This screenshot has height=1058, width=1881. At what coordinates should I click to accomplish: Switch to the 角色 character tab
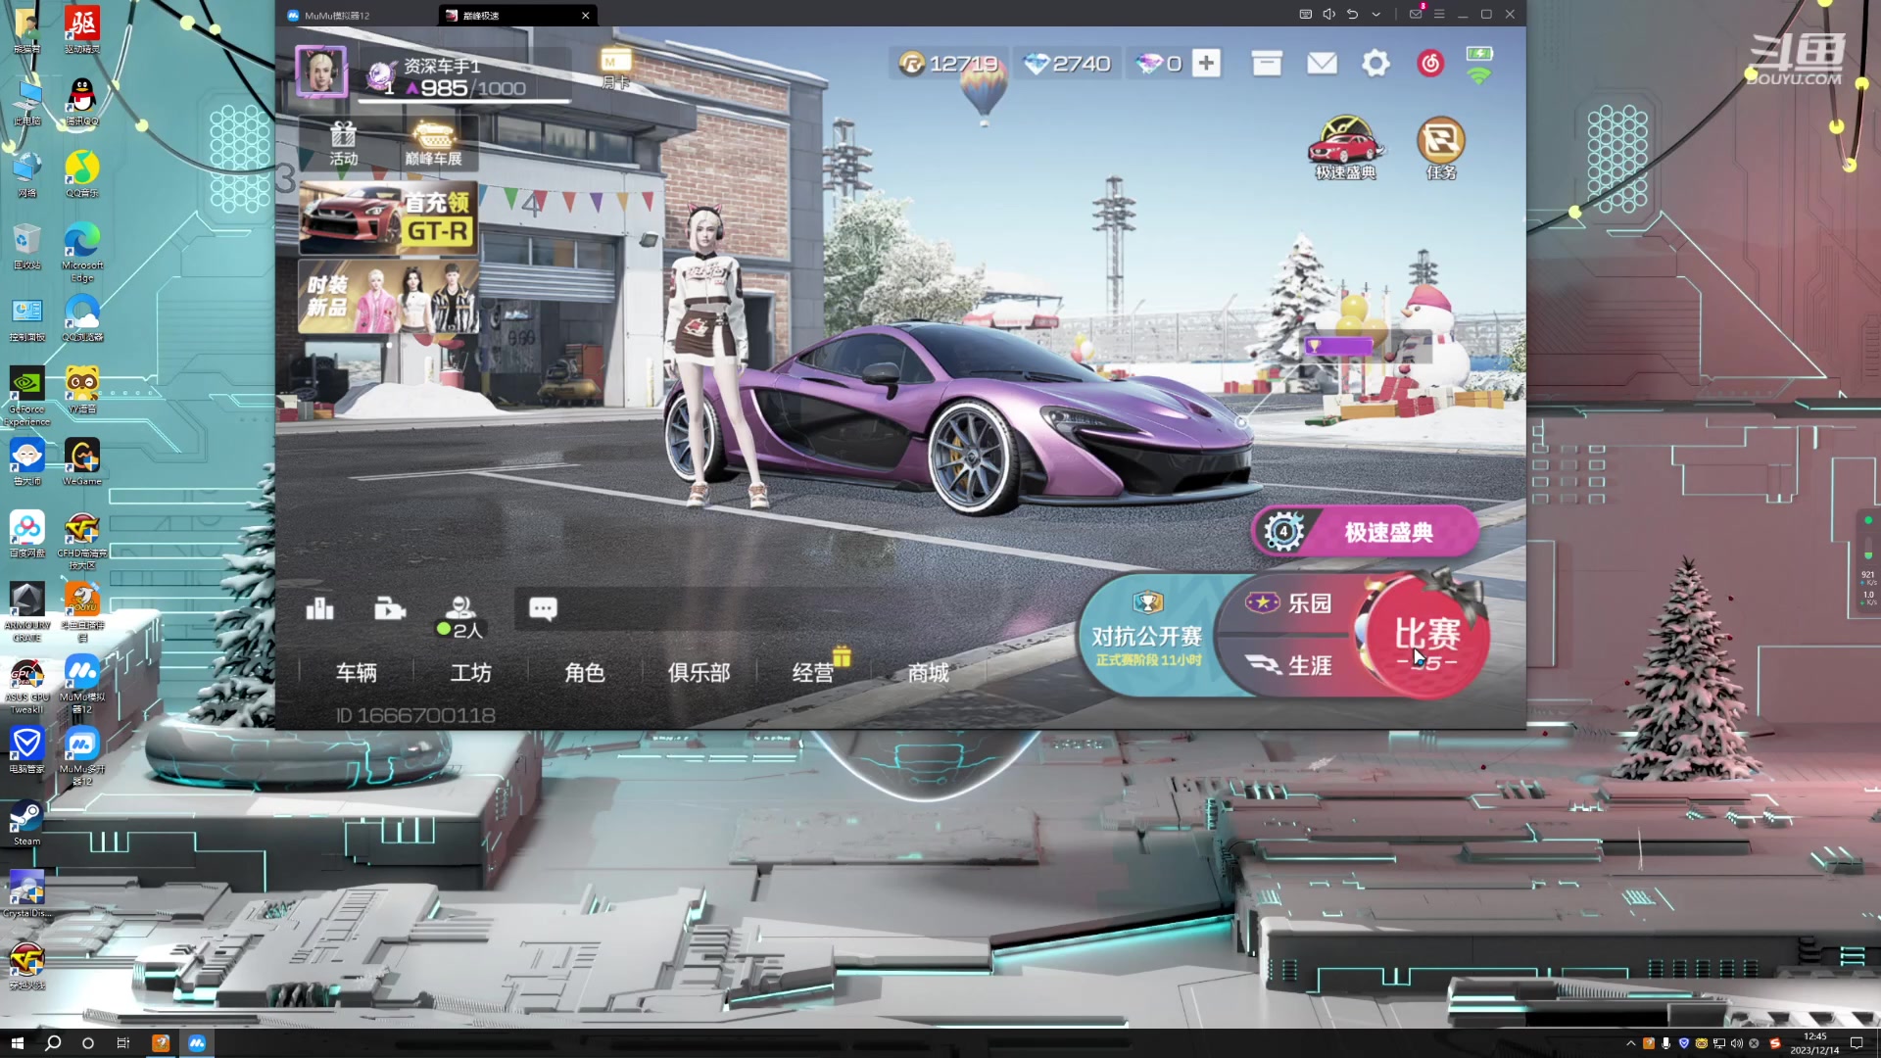585,673
